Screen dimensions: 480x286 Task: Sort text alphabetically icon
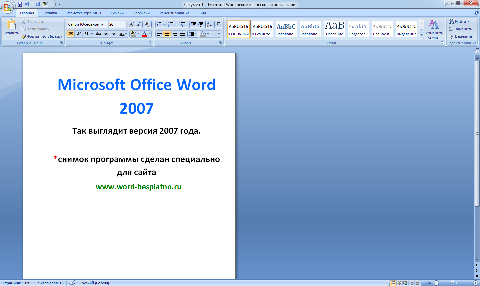(x=209, y=24)
